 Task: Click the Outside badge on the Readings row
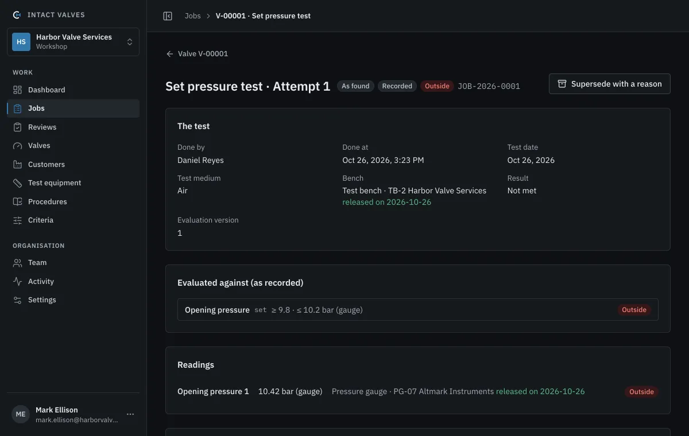click(641, 392)
